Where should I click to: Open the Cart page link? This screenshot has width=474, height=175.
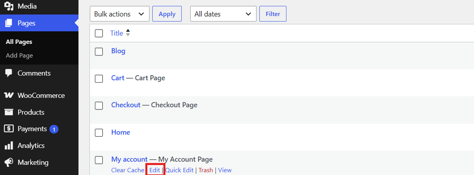118,78
